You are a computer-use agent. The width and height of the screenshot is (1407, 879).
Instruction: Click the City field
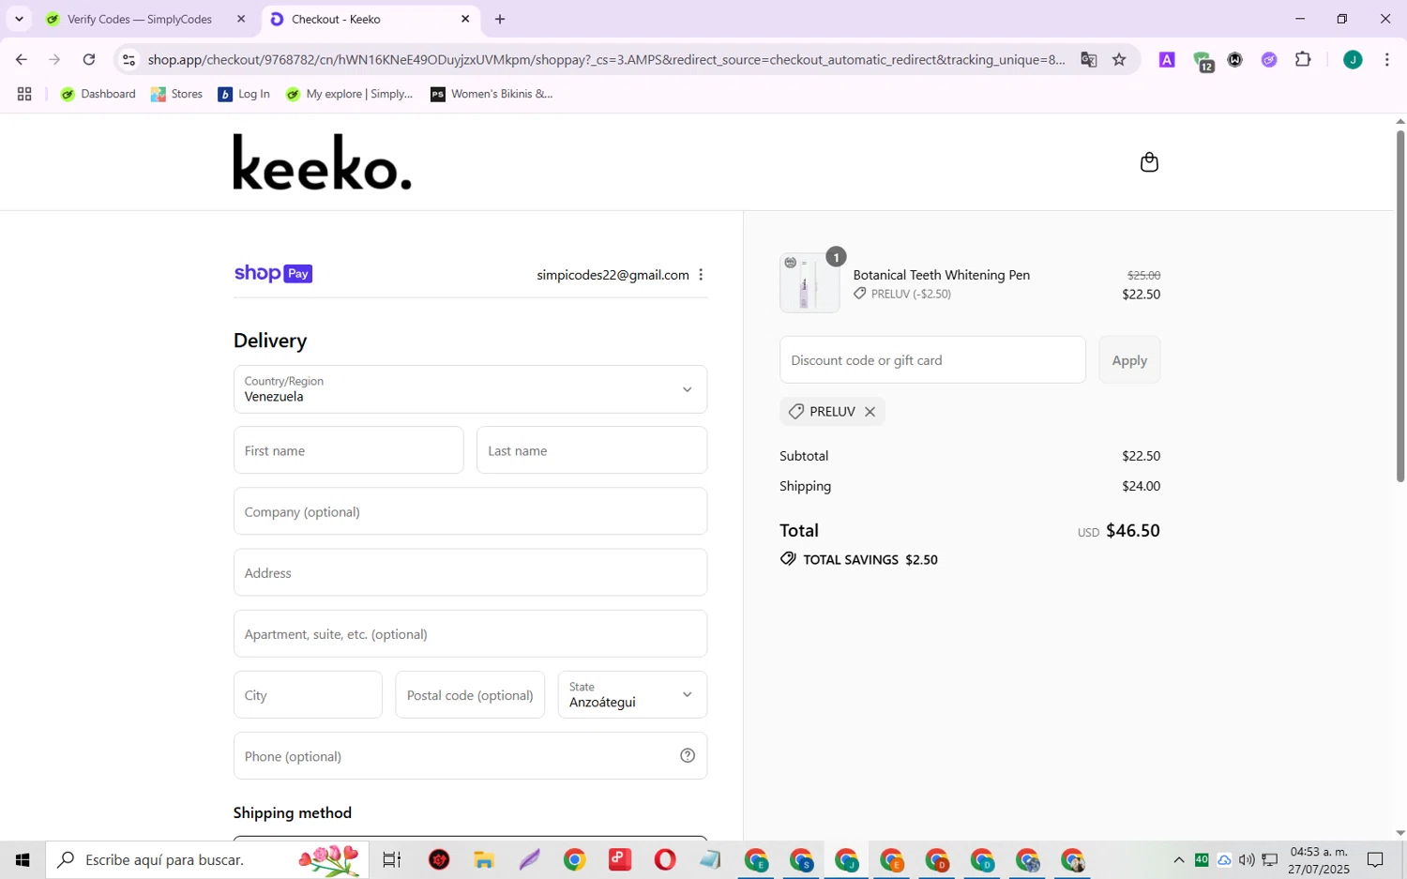(x=308, y=695)
